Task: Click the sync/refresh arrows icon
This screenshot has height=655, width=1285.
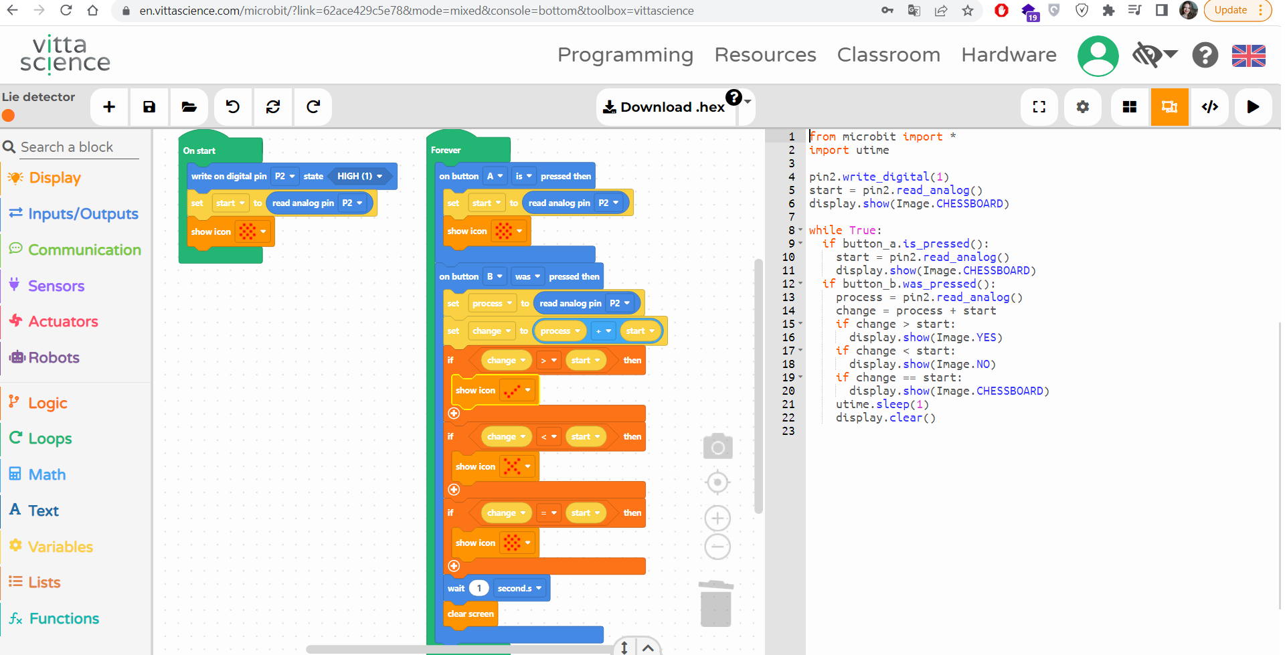Action: click(x=273, y=107)
